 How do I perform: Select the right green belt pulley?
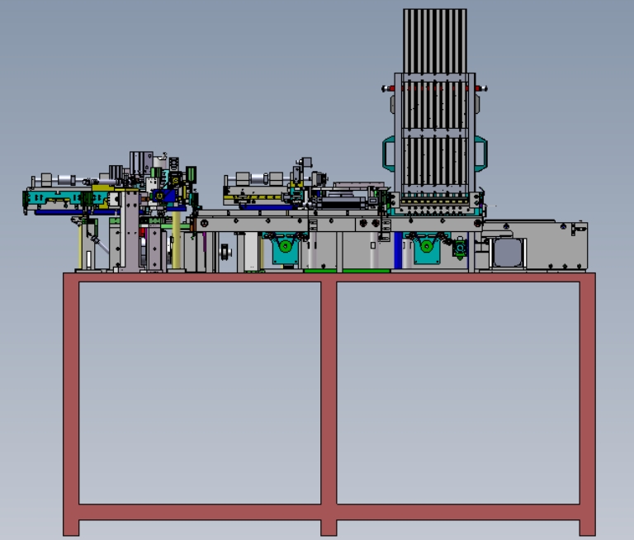pos(426,245)
